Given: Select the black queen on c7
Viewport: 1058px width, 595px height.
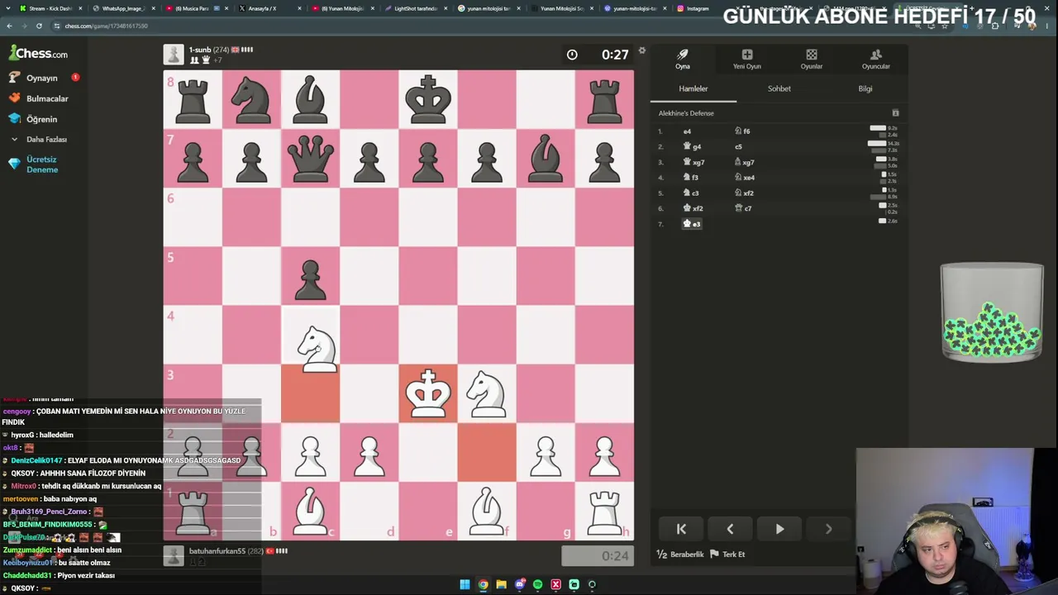Looking at the screenshot, I should tap(310, 158).
